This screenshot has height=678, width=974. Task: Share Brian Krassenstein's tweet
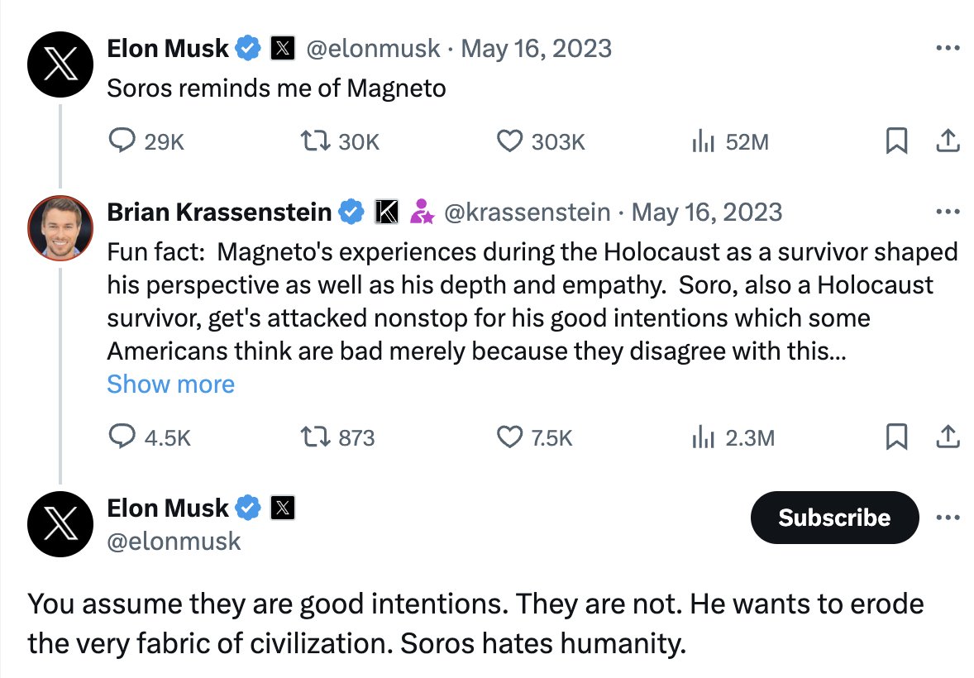[948, 437]
